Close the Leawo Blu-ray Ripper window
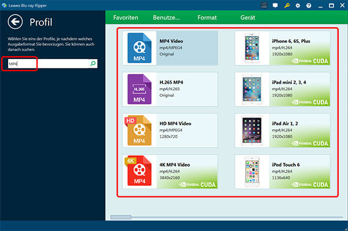348x231 pixels. [x=342, y=5]
